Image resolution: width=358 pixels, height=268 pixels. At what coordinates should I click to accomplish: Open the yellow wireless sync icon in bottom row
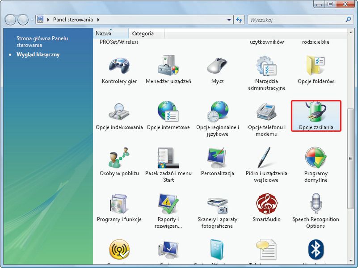tap(119, 250)
